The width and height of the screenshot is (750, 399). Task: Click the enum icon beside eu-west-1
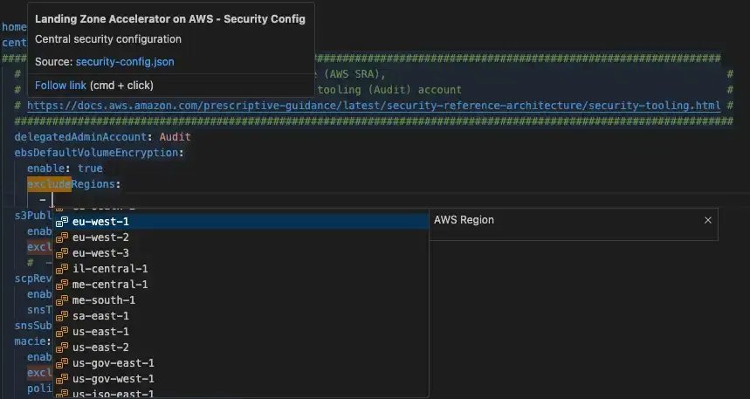point(62,222)
